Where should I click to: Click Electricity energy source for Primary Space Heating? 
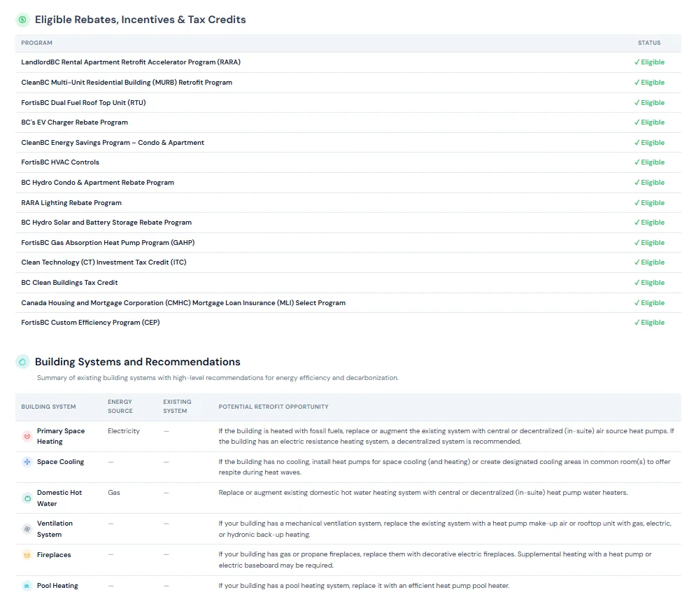click(x=123, y=431)
